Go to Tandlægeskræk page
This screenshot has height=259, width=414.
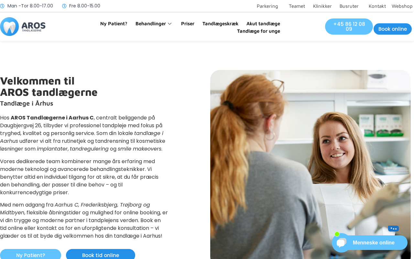point(220,24)
